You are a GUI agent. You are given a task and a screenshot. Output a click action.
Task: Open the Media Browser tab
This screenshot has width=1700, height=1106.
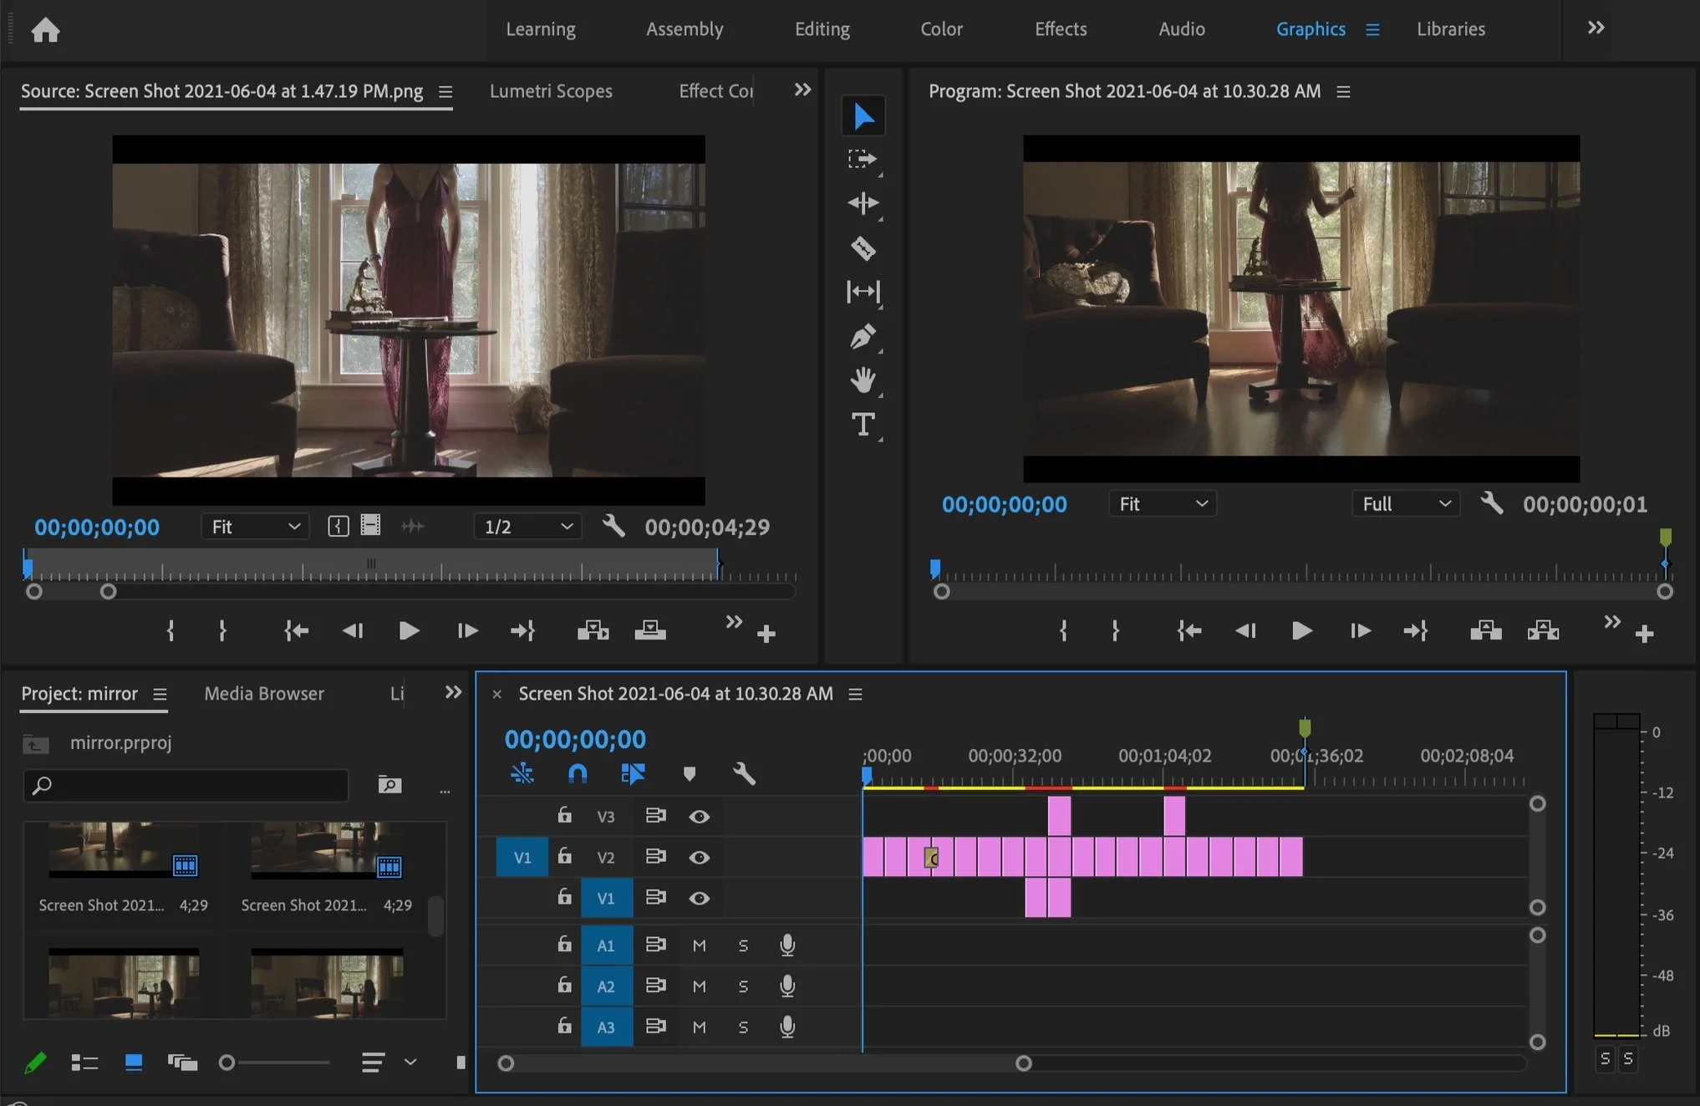(264, 694)
